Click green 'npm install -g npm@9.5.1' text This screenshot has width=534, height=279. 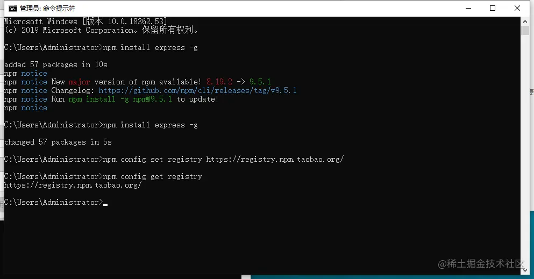coord(120,99)
